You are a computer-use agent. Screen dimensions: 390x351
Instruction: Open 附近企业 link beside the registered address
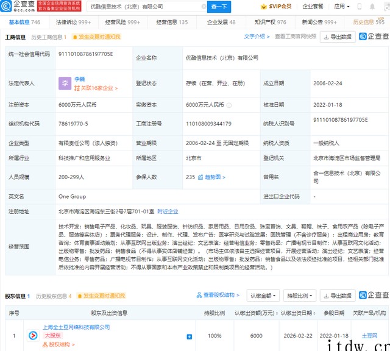click(168, 211)
